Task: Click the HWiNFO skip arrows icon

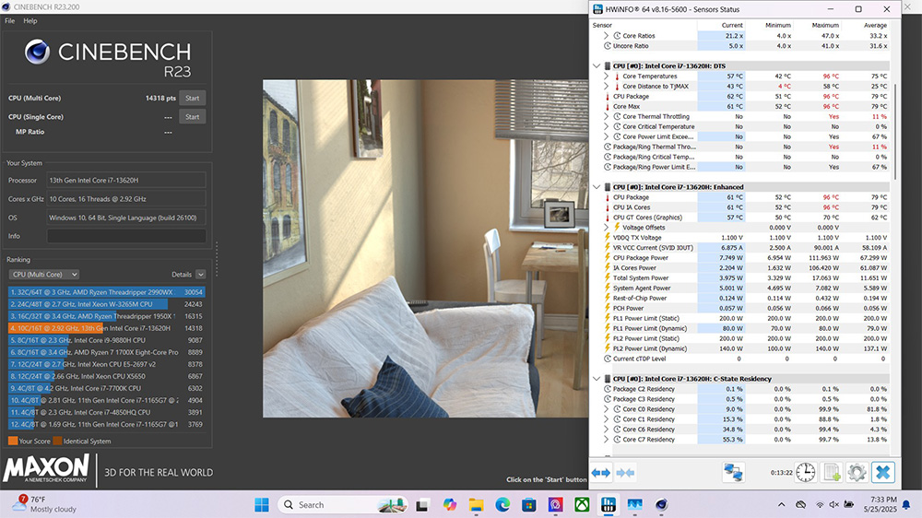Action: coord(625,473)
